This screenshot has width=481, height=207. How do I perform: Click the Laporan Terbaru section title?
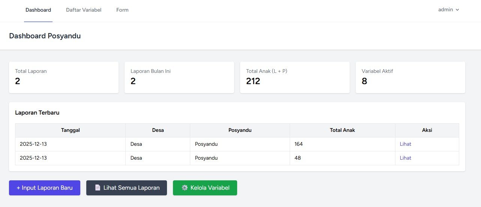pyautogui.click(x=37, y=113)
